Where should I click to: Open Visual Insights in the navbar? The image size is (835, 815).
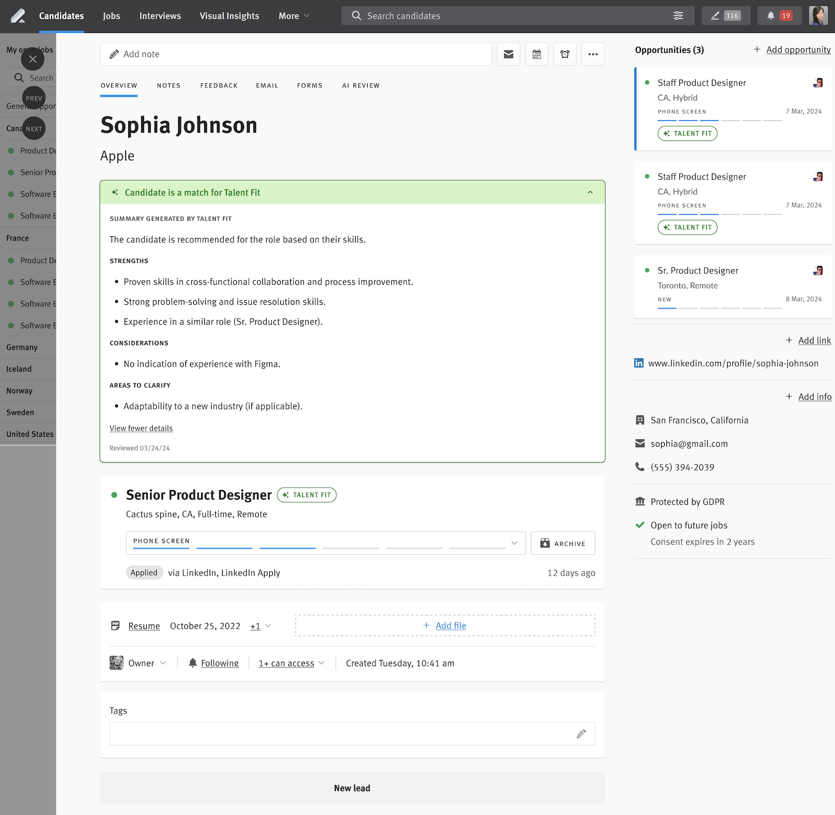pos(229,16)
